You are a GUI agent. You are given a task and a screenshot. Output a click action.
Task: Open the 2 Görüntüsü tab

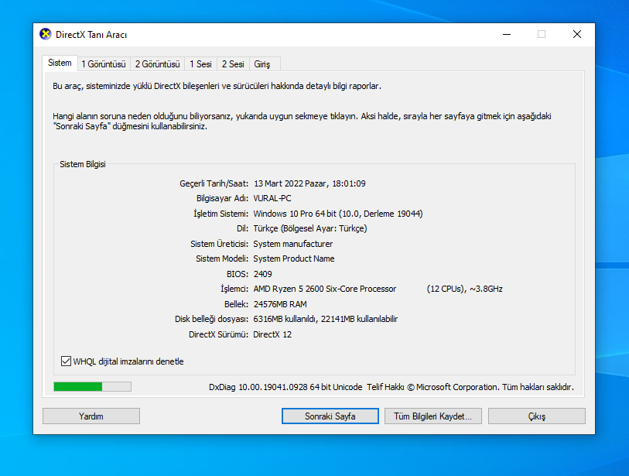157,64
